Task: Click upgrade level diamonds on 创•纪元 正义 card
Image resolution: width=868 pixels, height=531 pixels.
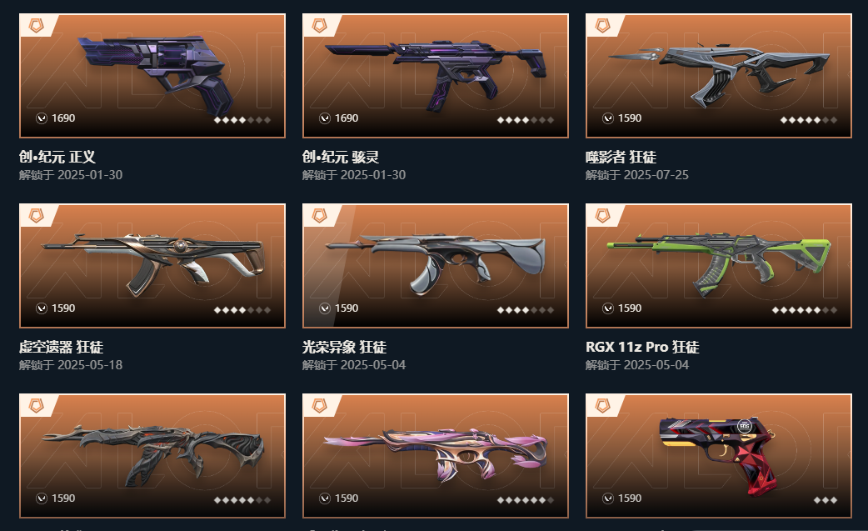Action: pos(242,119)
